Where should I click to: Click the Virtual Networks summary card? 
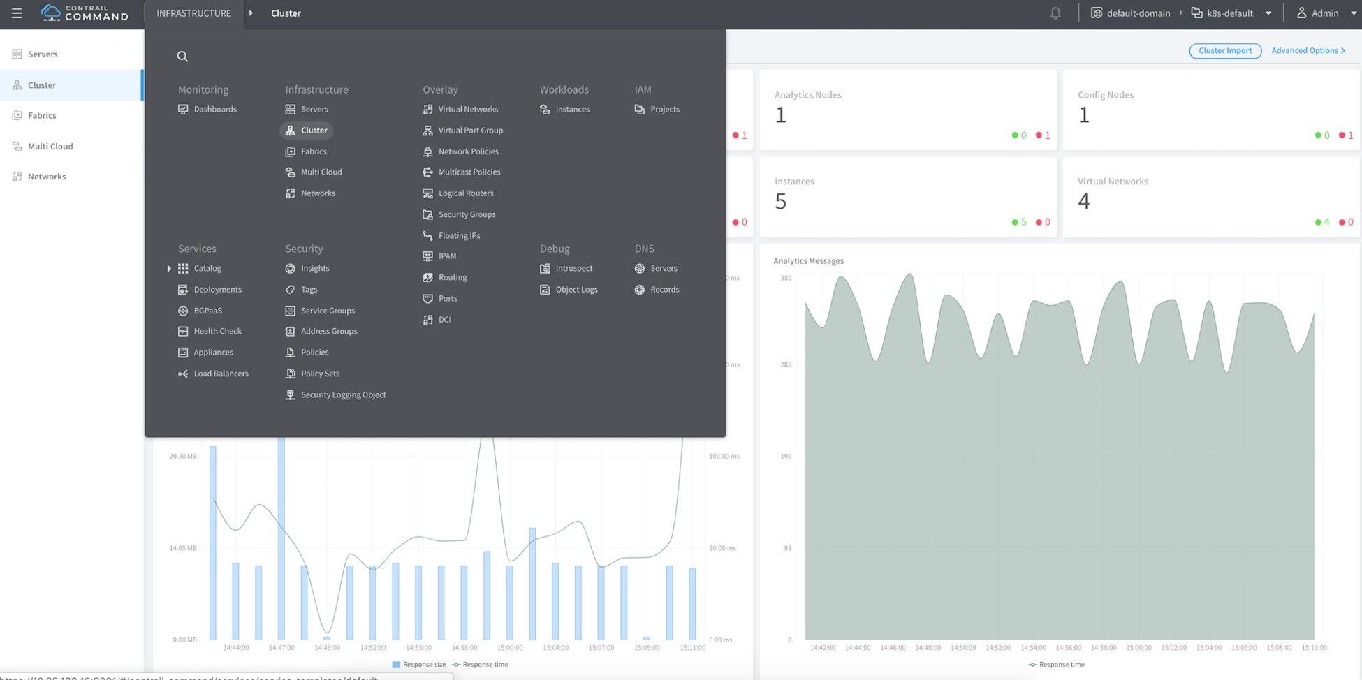[x=1211, y=197]
